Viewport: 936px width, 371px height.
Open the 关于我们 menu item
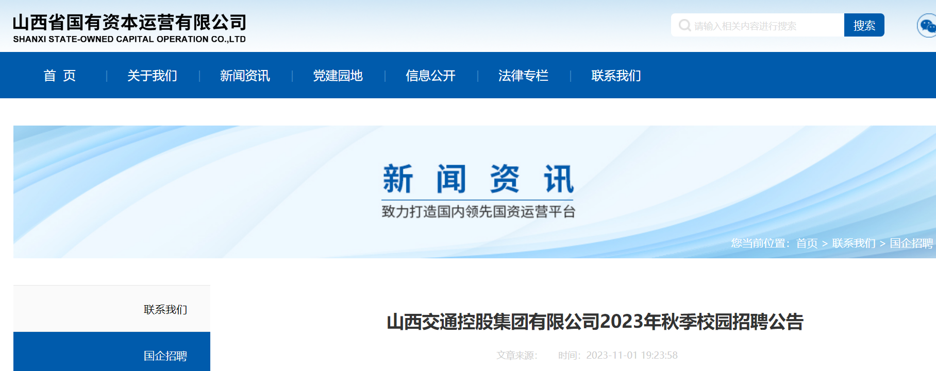pos(152,76)
